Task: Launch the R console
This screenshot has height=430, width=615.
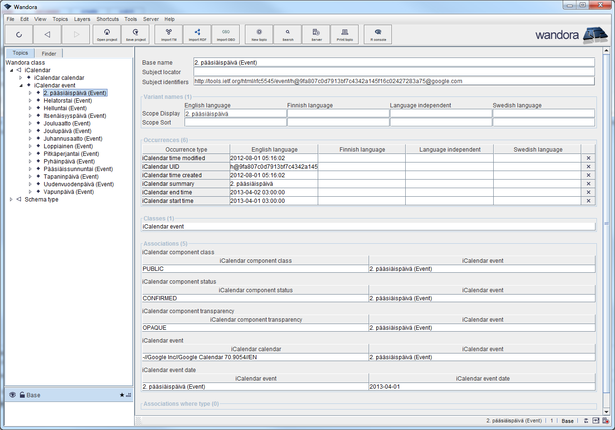Action: click(x=378, y=34)
